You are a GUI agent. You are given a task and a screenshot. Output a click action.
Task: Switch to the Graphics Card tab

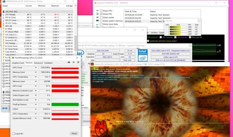click(18, 63)
